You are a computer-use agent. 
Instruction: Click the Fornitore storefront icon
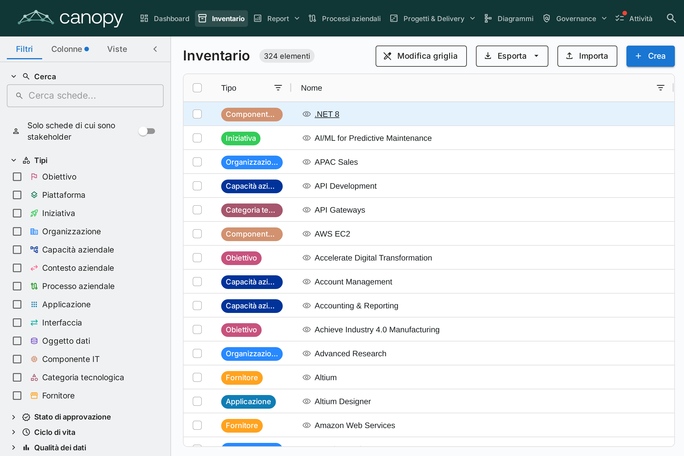(34, 396)
